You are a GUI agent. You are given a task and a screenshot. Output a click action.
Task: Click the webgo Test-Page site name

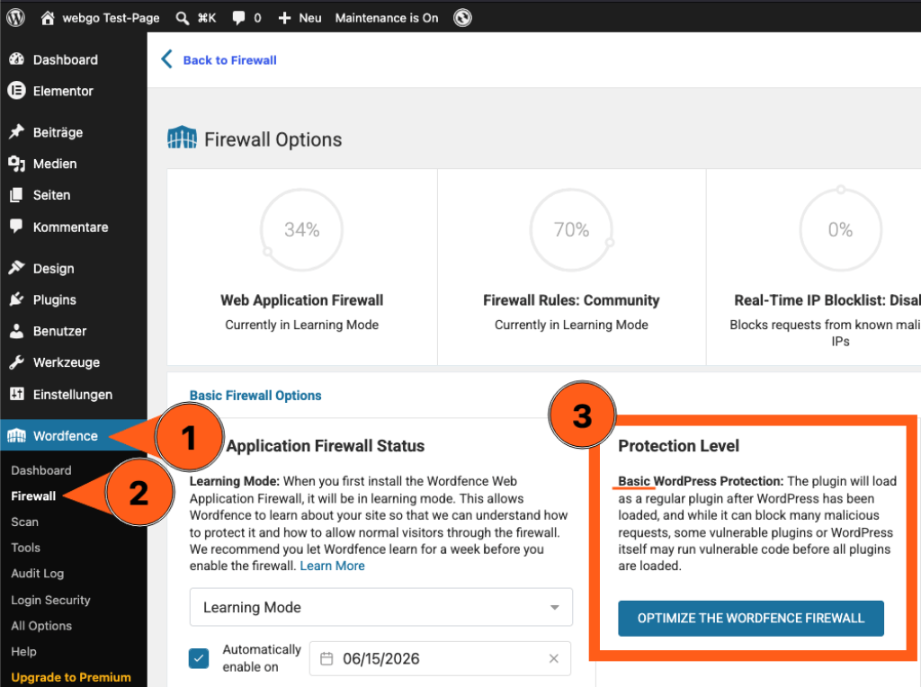(x=111, y=18)
